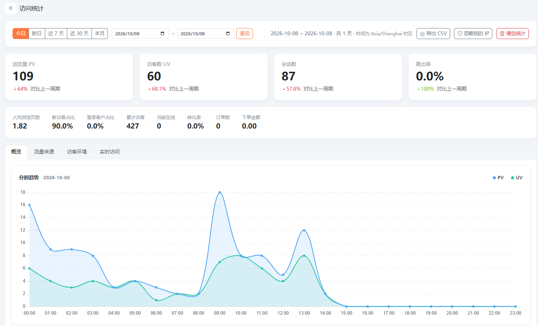
Task: Toggle the PV series in chart legend
Action: [x=498, y=177]
